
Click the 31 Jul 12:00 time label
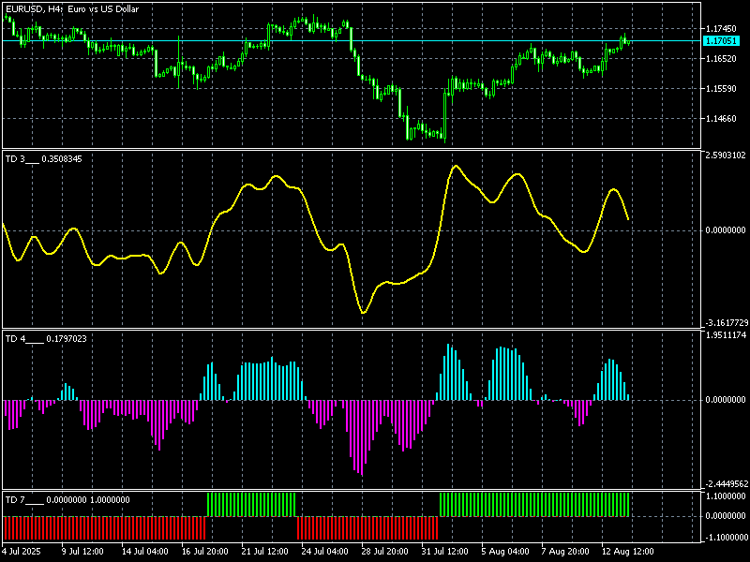tap(444, 552)
